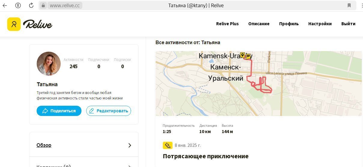
Task: Bookmark this page with the bookmark icon
Action: tap(349, 5)
